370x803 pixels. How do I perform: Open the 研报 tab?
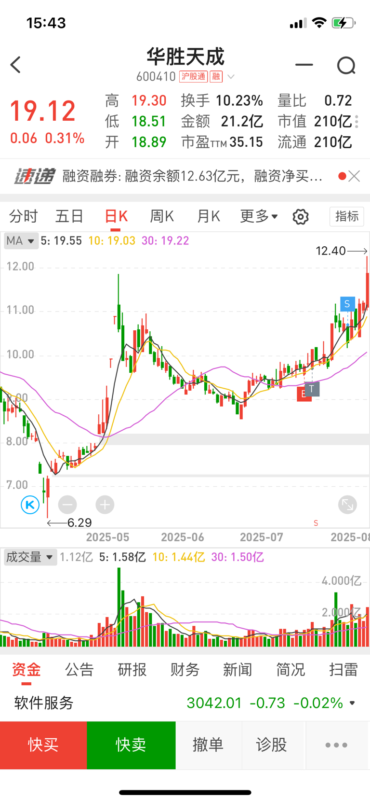132,670
